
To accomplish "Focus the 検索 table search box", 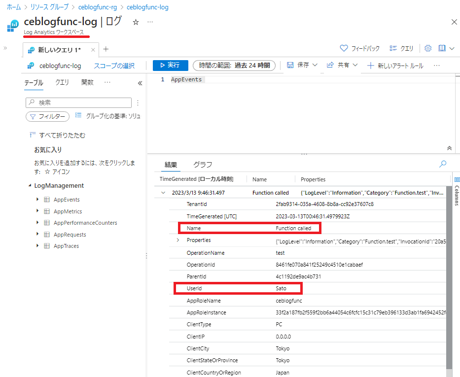I will tap(78, 103).
